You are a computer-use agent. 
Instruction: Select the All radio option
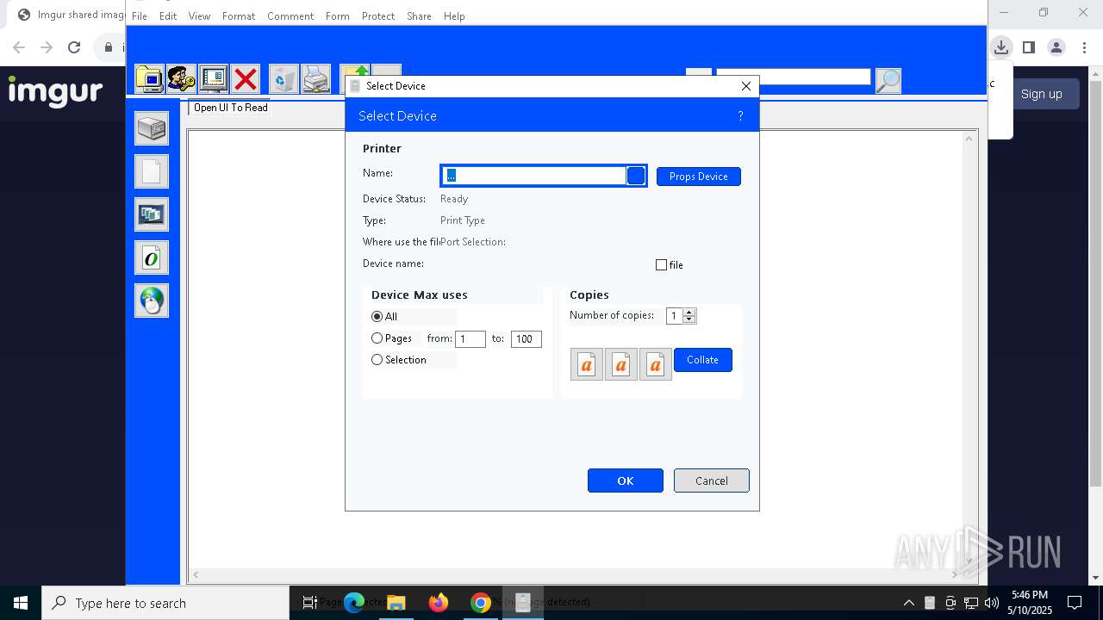377,317
